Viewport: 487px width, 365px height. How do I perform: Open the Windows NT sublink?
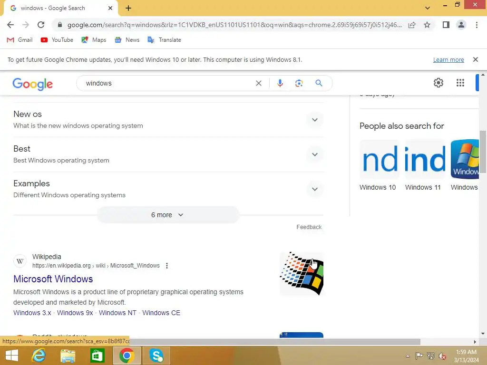117,313
